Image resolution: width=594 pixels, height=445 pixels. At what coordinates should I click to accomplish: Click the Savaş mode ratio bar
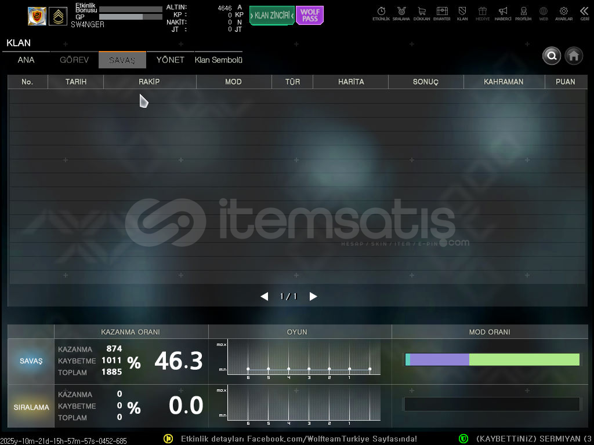click(x=492, y=360)
